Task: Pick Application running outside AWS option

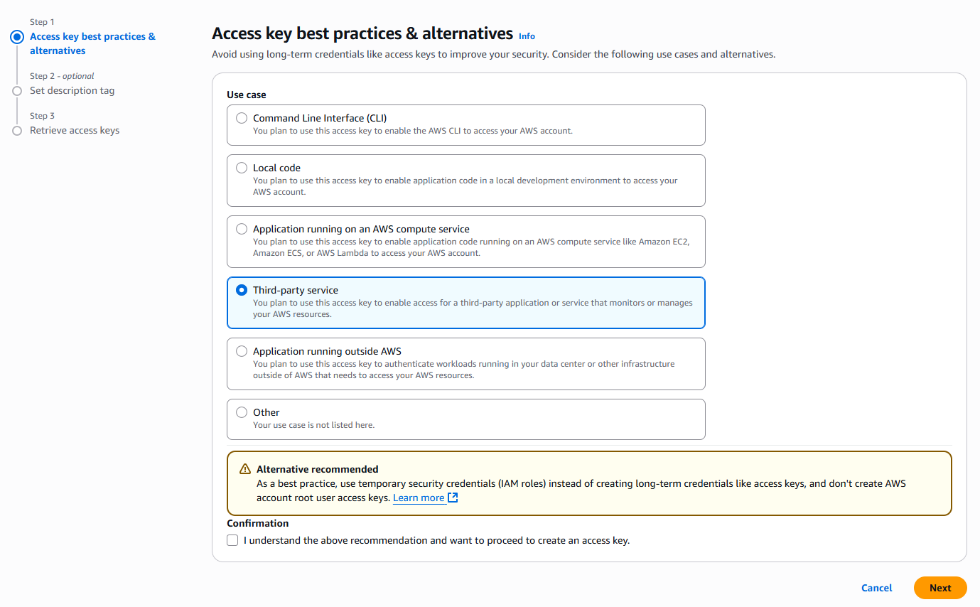Action: coord(242,351)
